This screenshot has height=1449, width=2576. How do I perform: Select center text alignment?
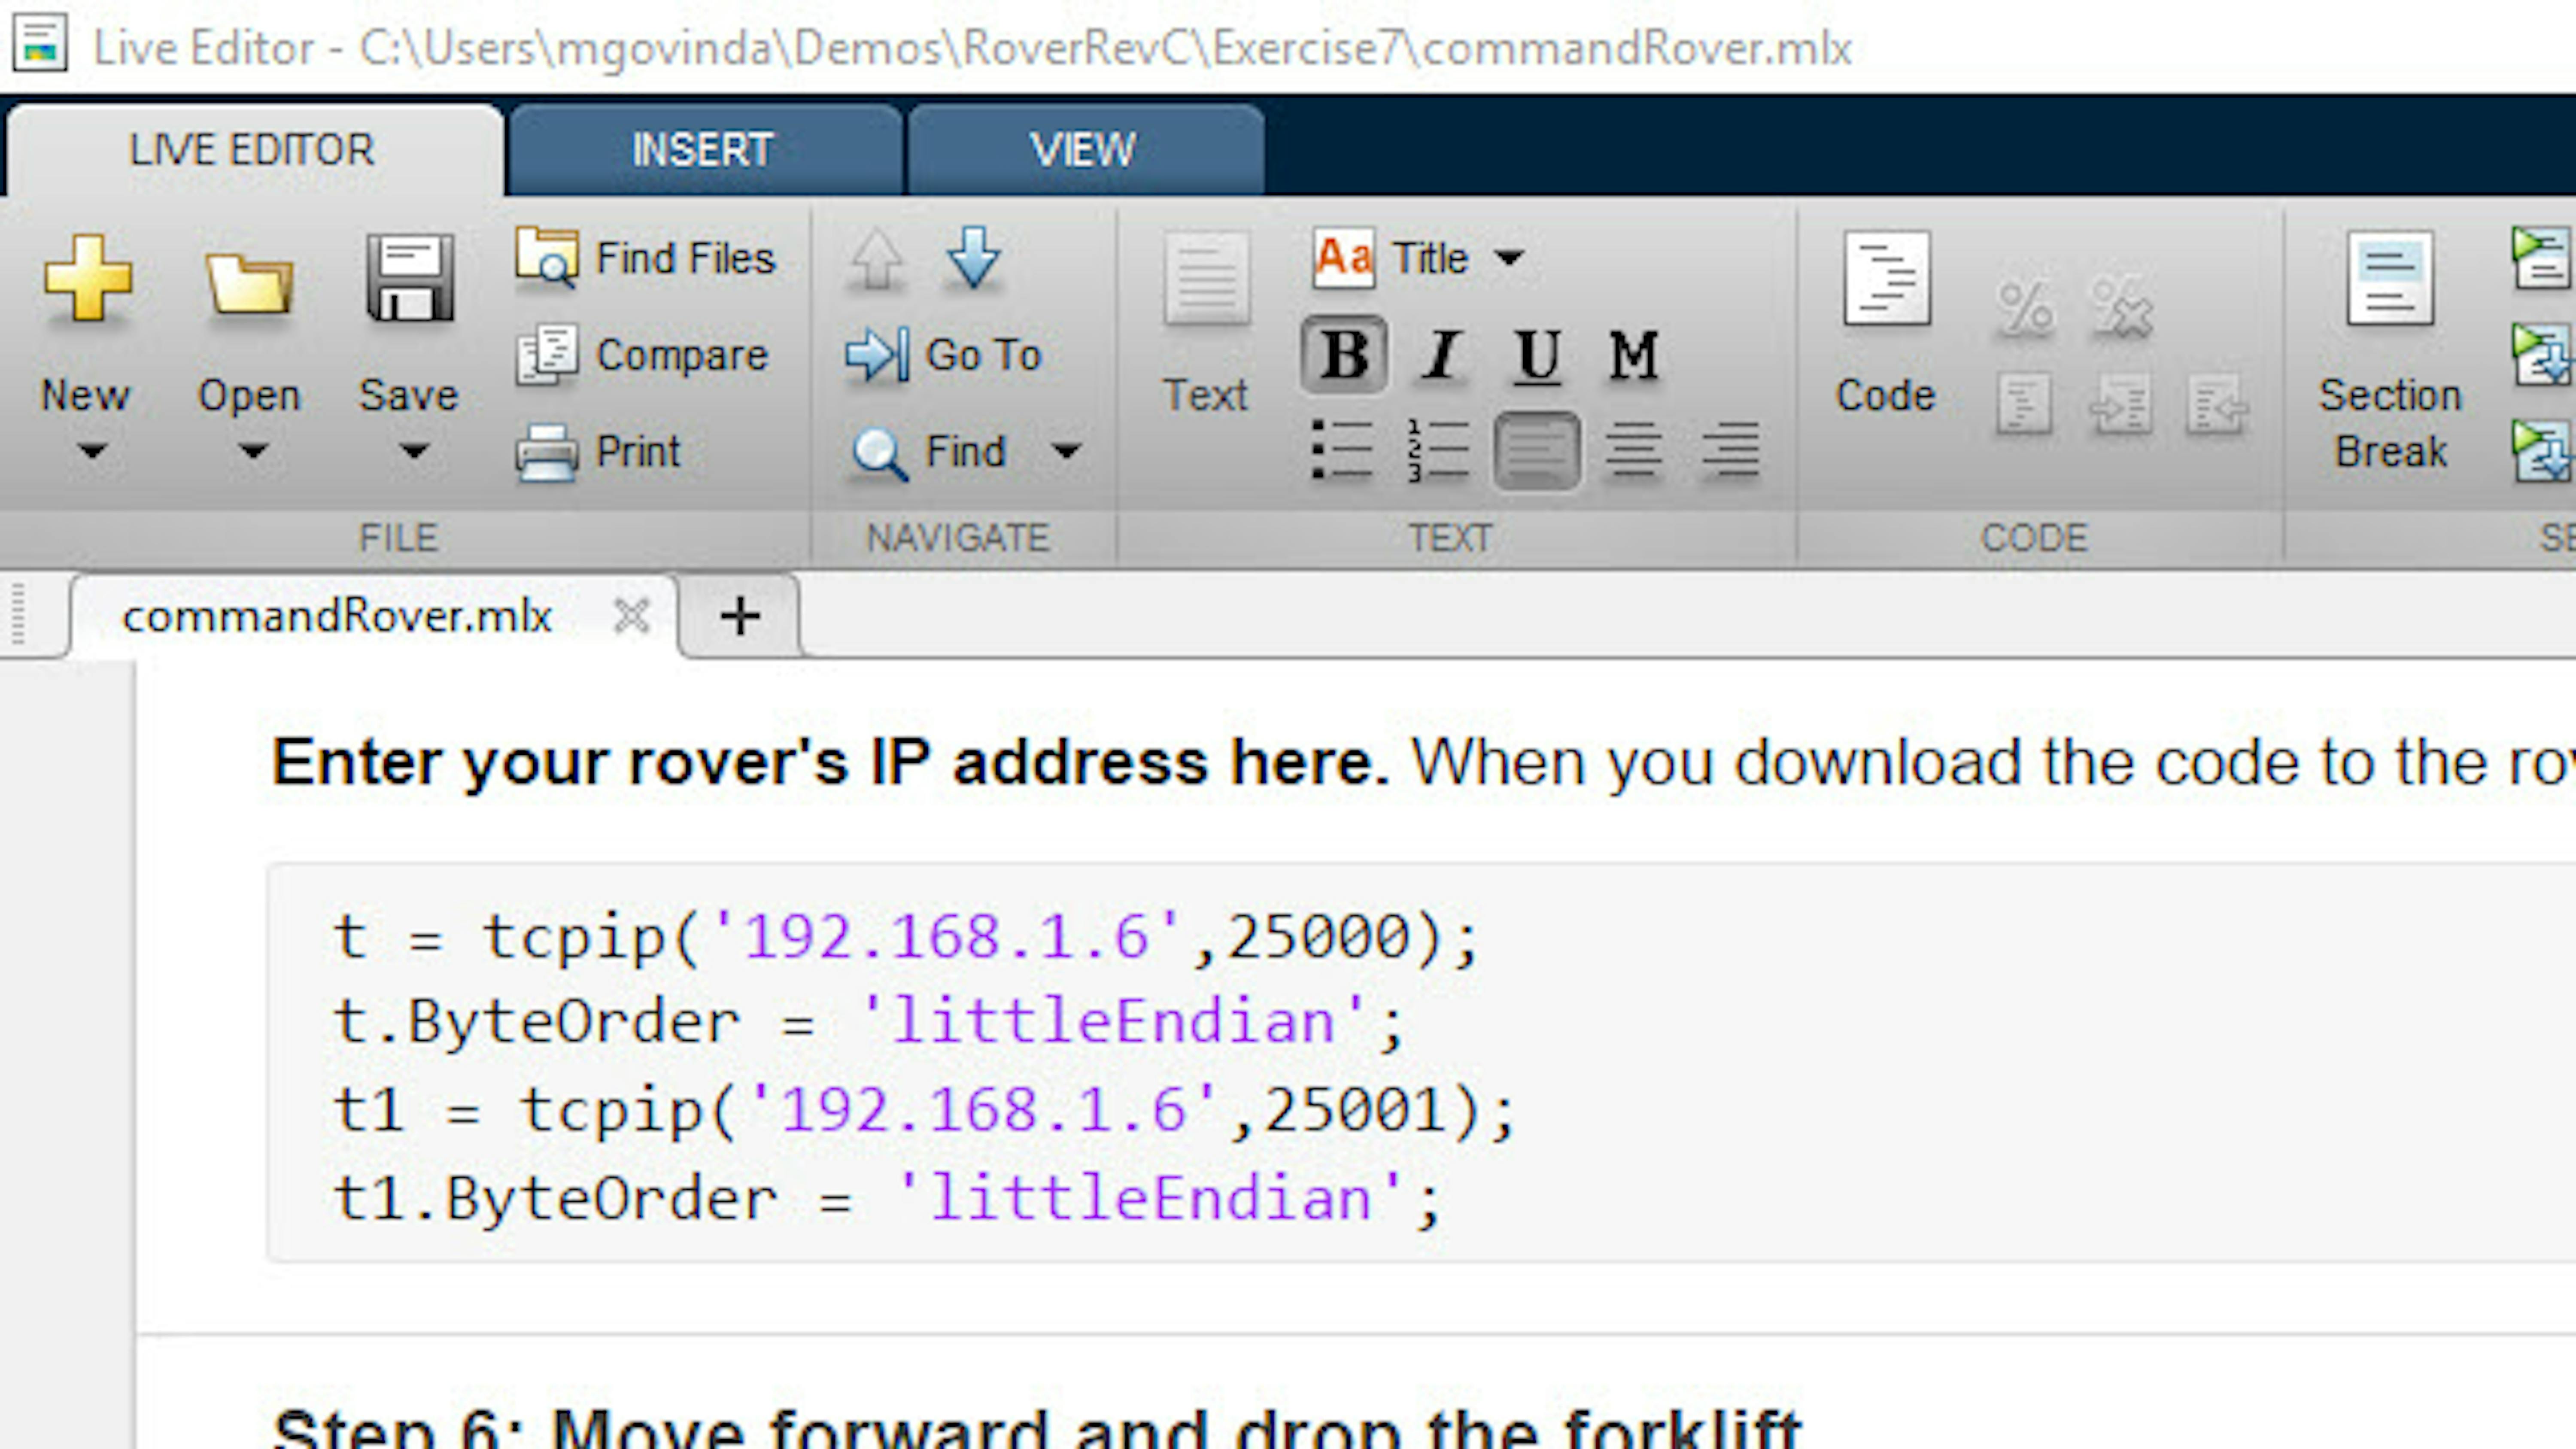(1633, 450)
